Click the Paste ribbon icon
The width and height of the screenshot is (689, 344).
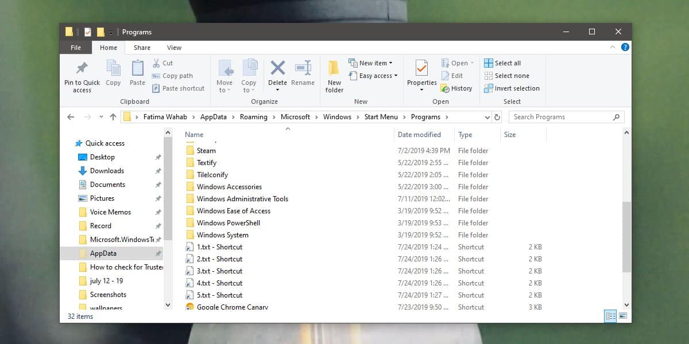(x=137, y=73)
